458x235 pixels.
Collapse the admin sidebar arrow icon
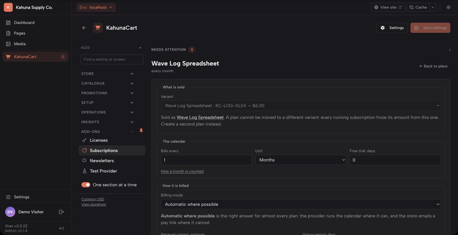point(61,228)
